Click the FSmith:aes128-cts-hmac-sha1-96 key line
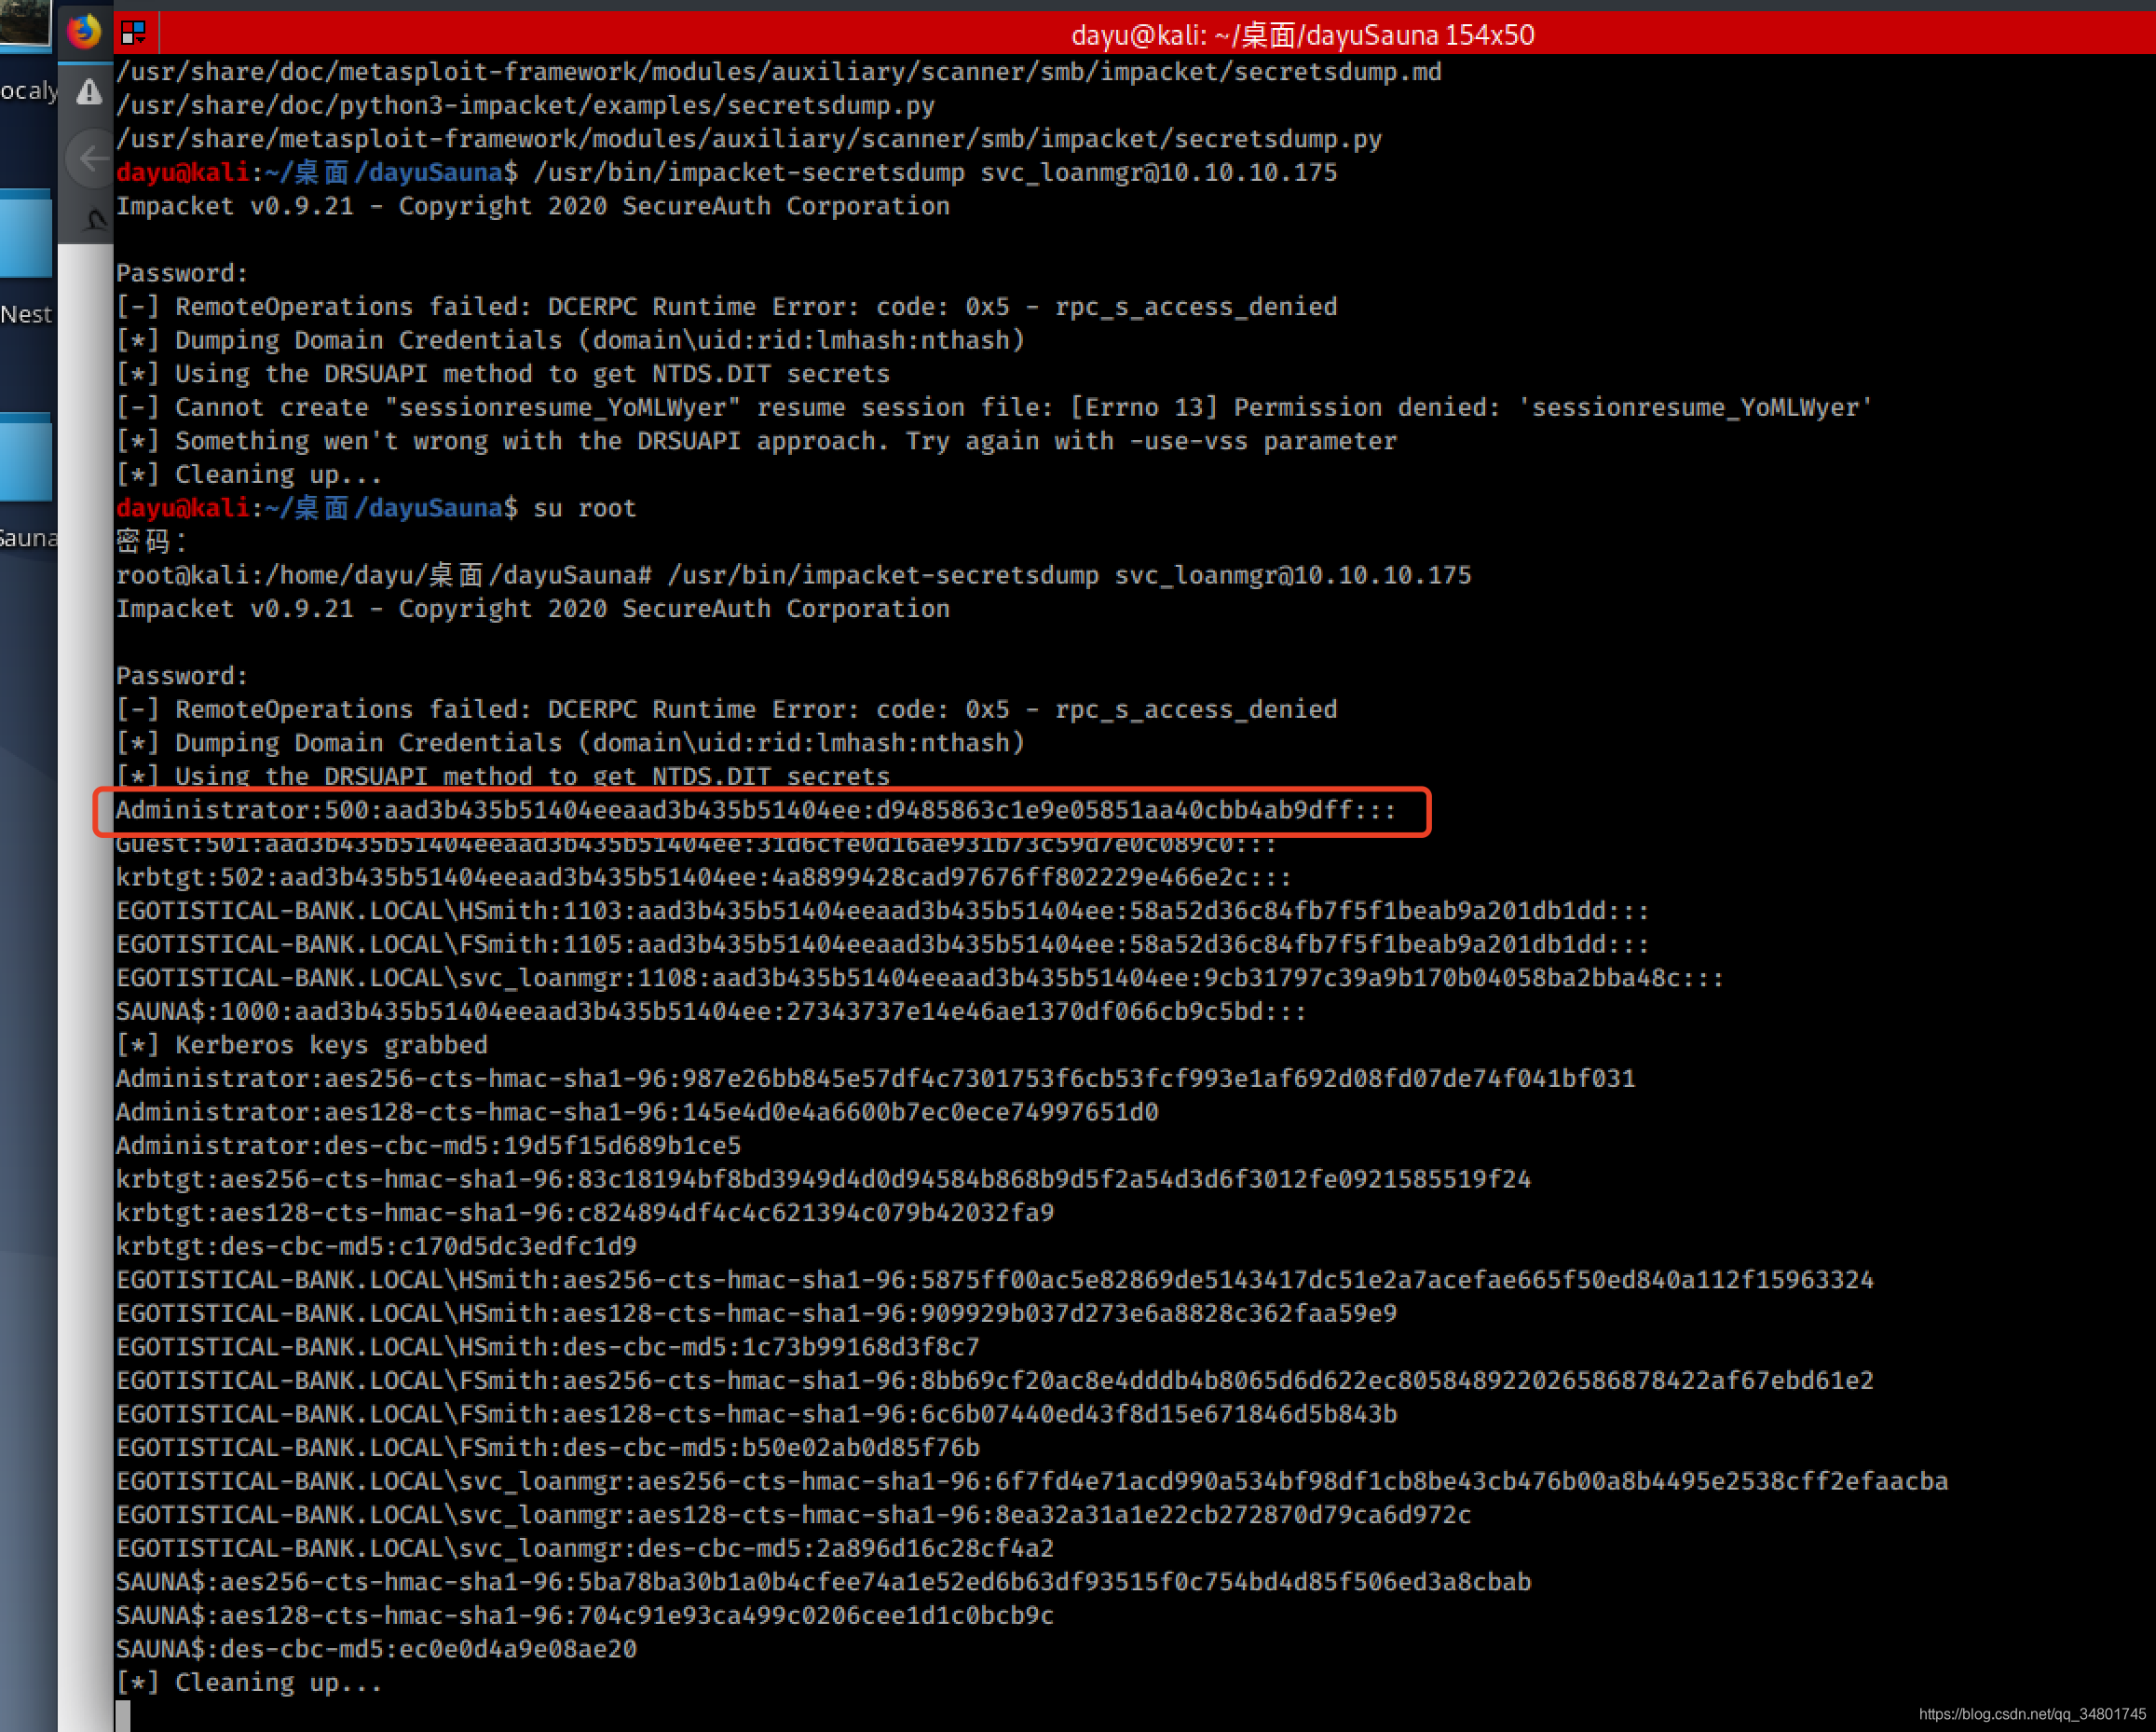Screen dimensions: 2156x1732 756,1415
